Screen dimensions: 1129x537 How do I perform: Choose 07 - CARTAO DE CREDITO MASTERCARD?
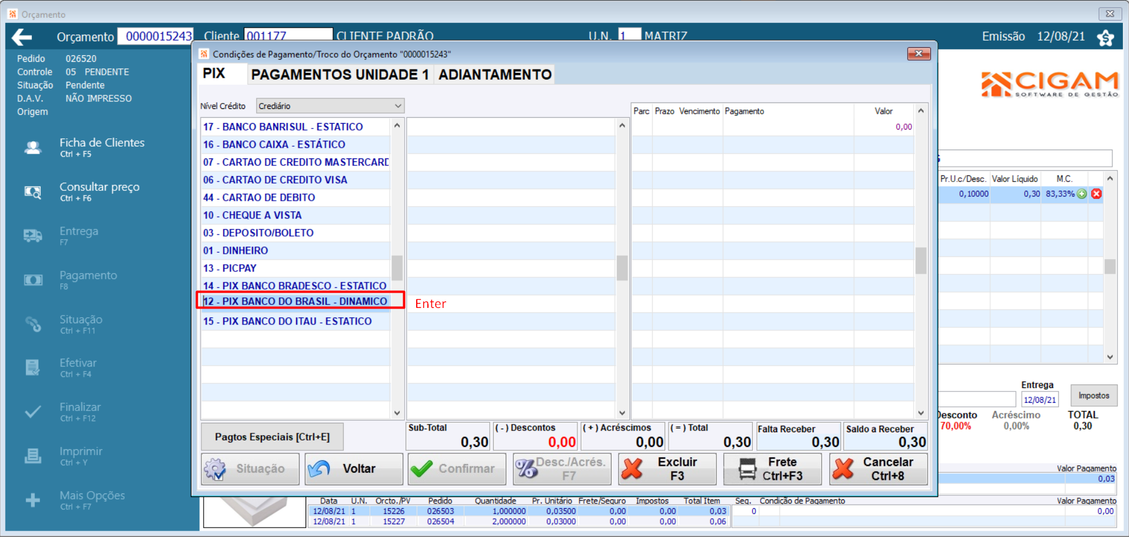pyautogui.click(x=295, y=162)
